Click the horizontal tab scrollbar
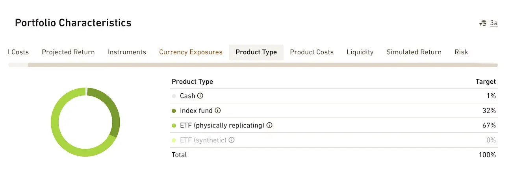512x183 pixels. coord(263,65)
